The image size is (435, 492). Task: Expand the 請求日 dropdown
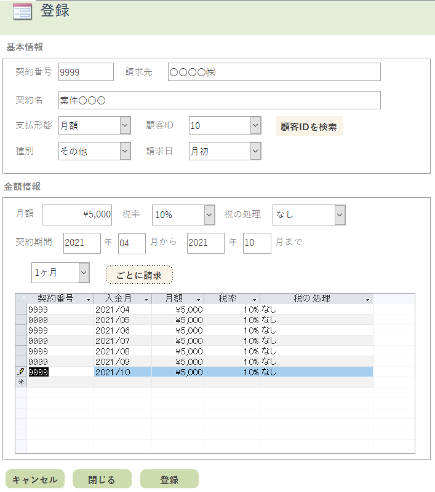point(256,151)
